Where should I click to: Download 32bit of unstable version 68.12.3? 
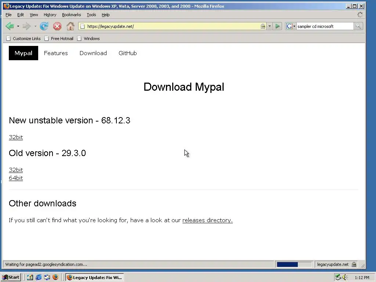16,137
